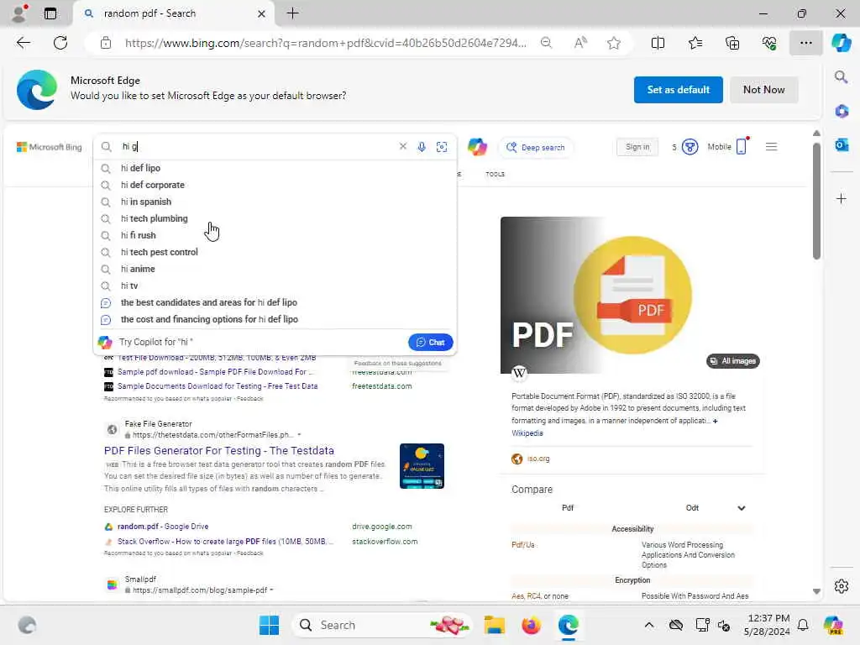The image size is (860, 645).
Task: View site information lock icon
Action: pyautogui.click(x=106, y=43)
